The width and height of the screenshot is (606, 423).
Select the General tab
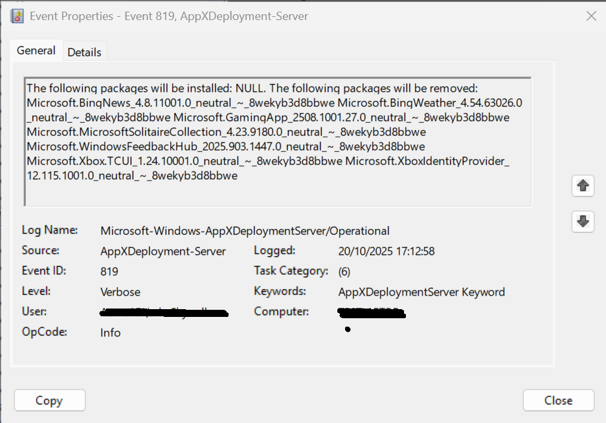tap(36, 50)
